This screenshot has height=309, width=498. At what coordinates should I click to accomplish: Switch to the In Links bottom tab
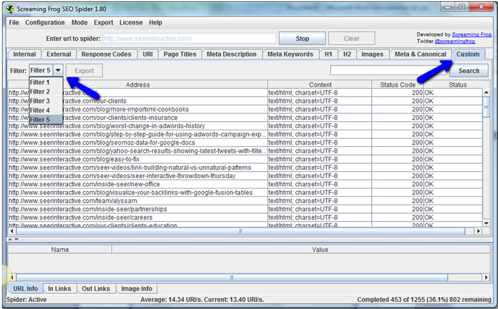point(60,288)
